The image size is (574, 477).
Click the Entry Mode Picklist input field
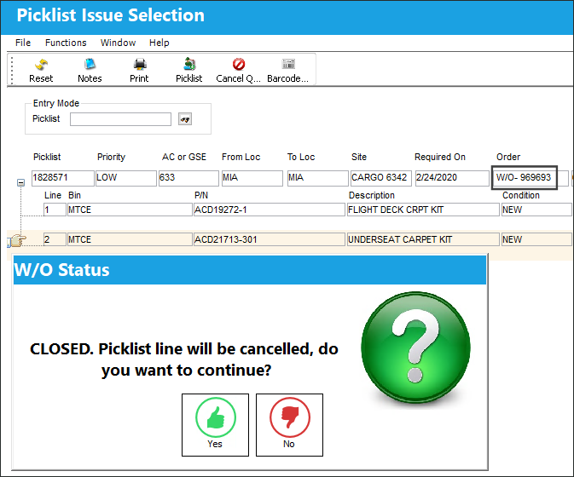tap(120, 119)
